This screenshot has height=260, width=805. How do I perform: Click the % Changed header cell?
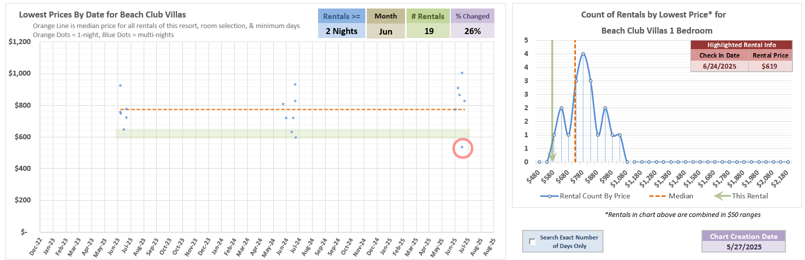[472, 16]
